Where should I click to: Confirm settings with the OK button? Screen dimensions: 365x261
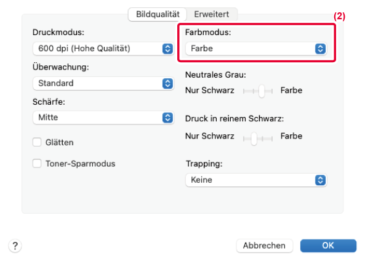328,246
